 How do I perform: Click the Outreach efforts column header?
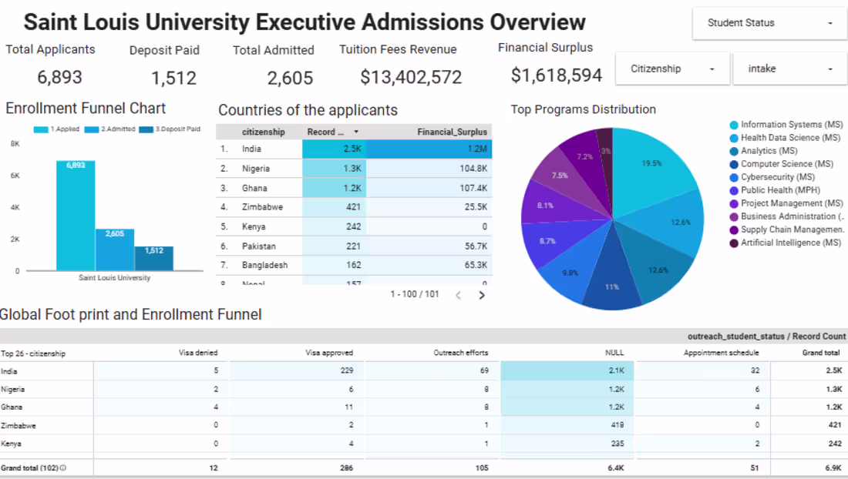[461, 353]
